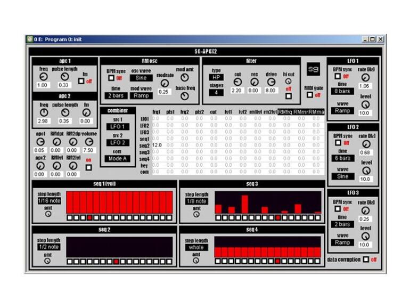Click the combiner 'Mode A' selector
This screenshot has width=410, height=308.
(117, 159)
